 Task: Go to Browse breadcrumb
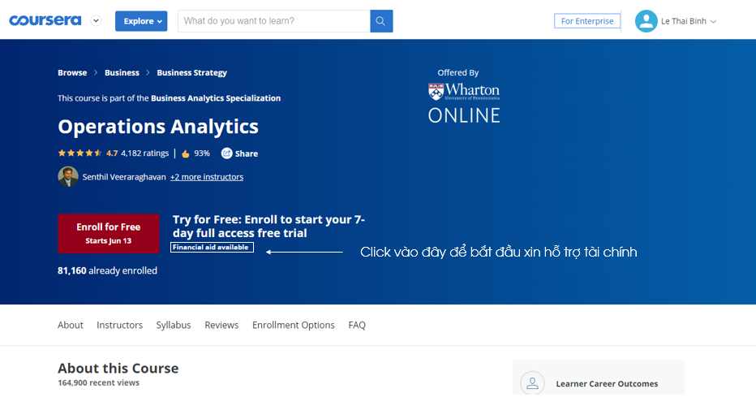(x=72, y=72)
